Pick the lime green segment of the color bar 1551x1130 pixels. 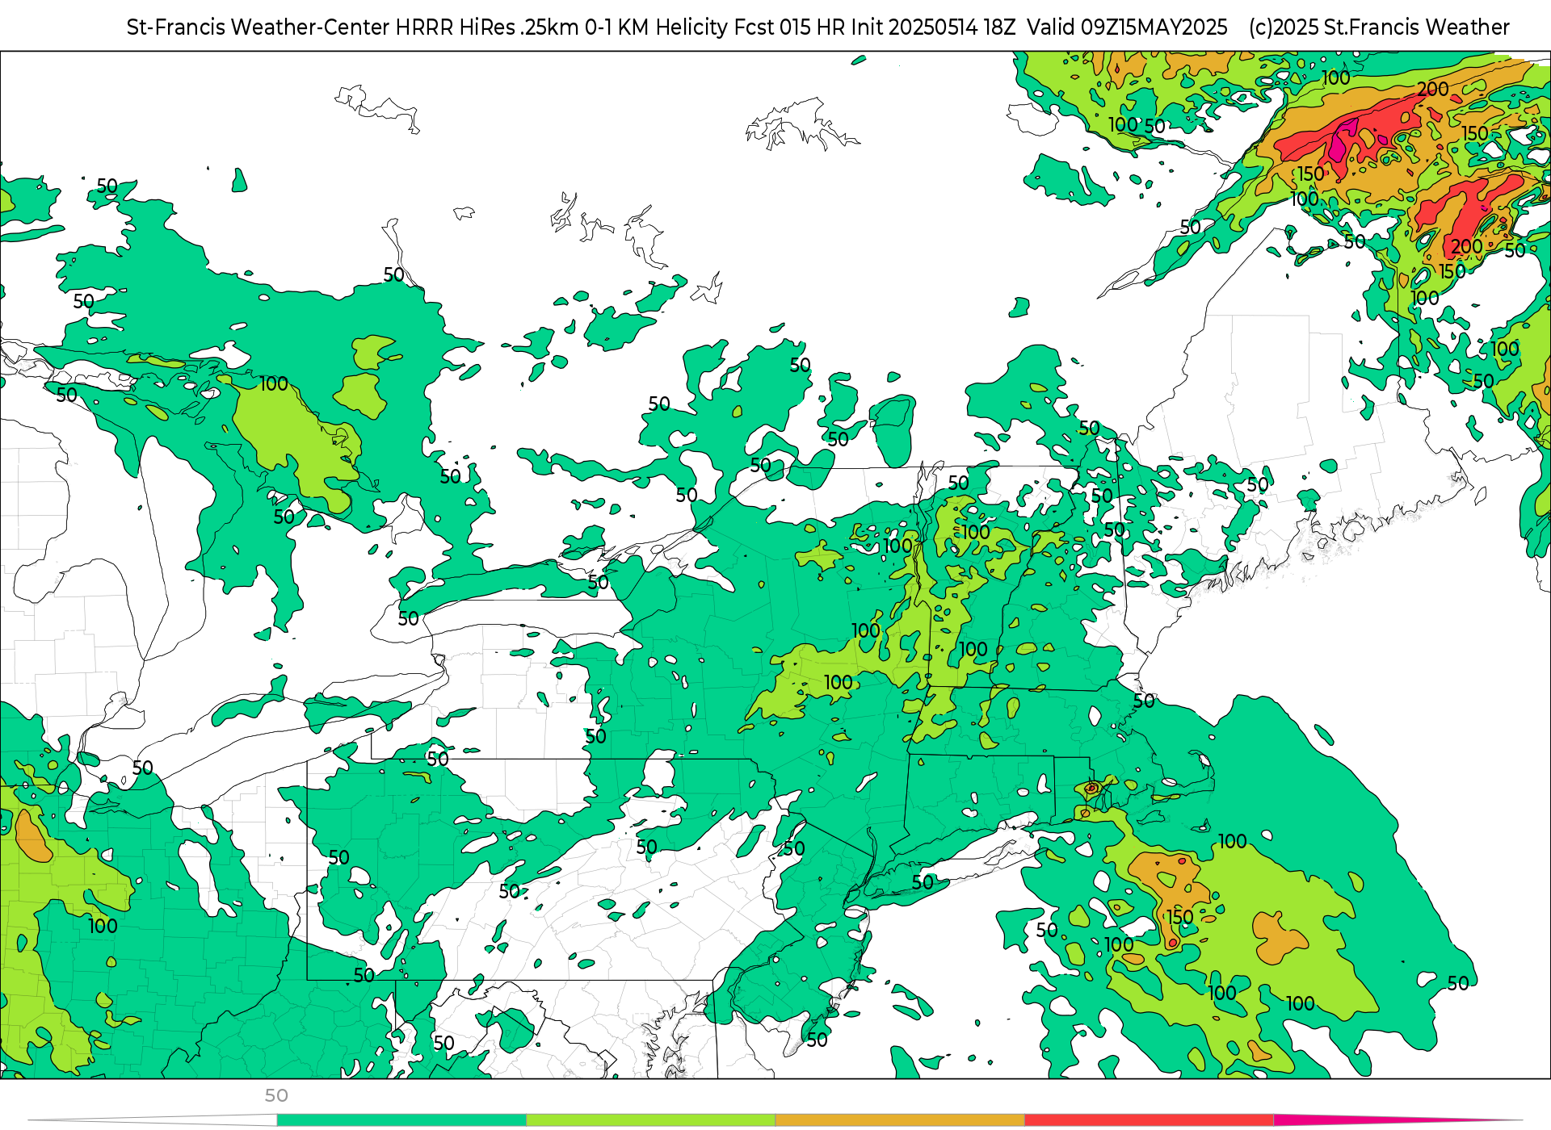[651, 1120]
